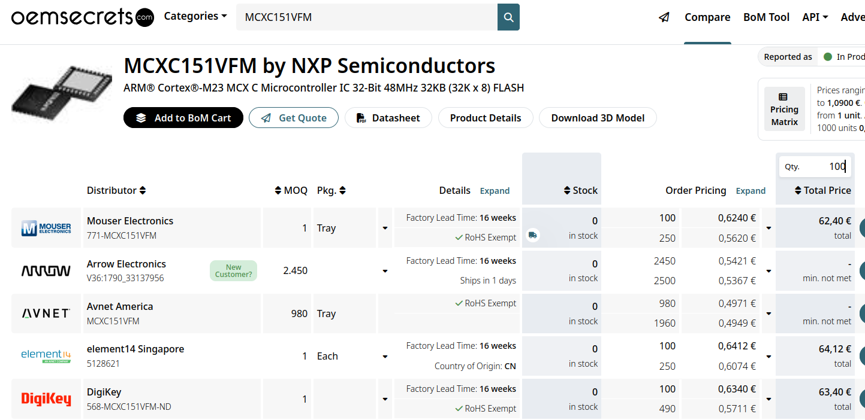This screenshot has width=865, height=420.
Task: Click the Get Quote button
Action: coord(294,118)
